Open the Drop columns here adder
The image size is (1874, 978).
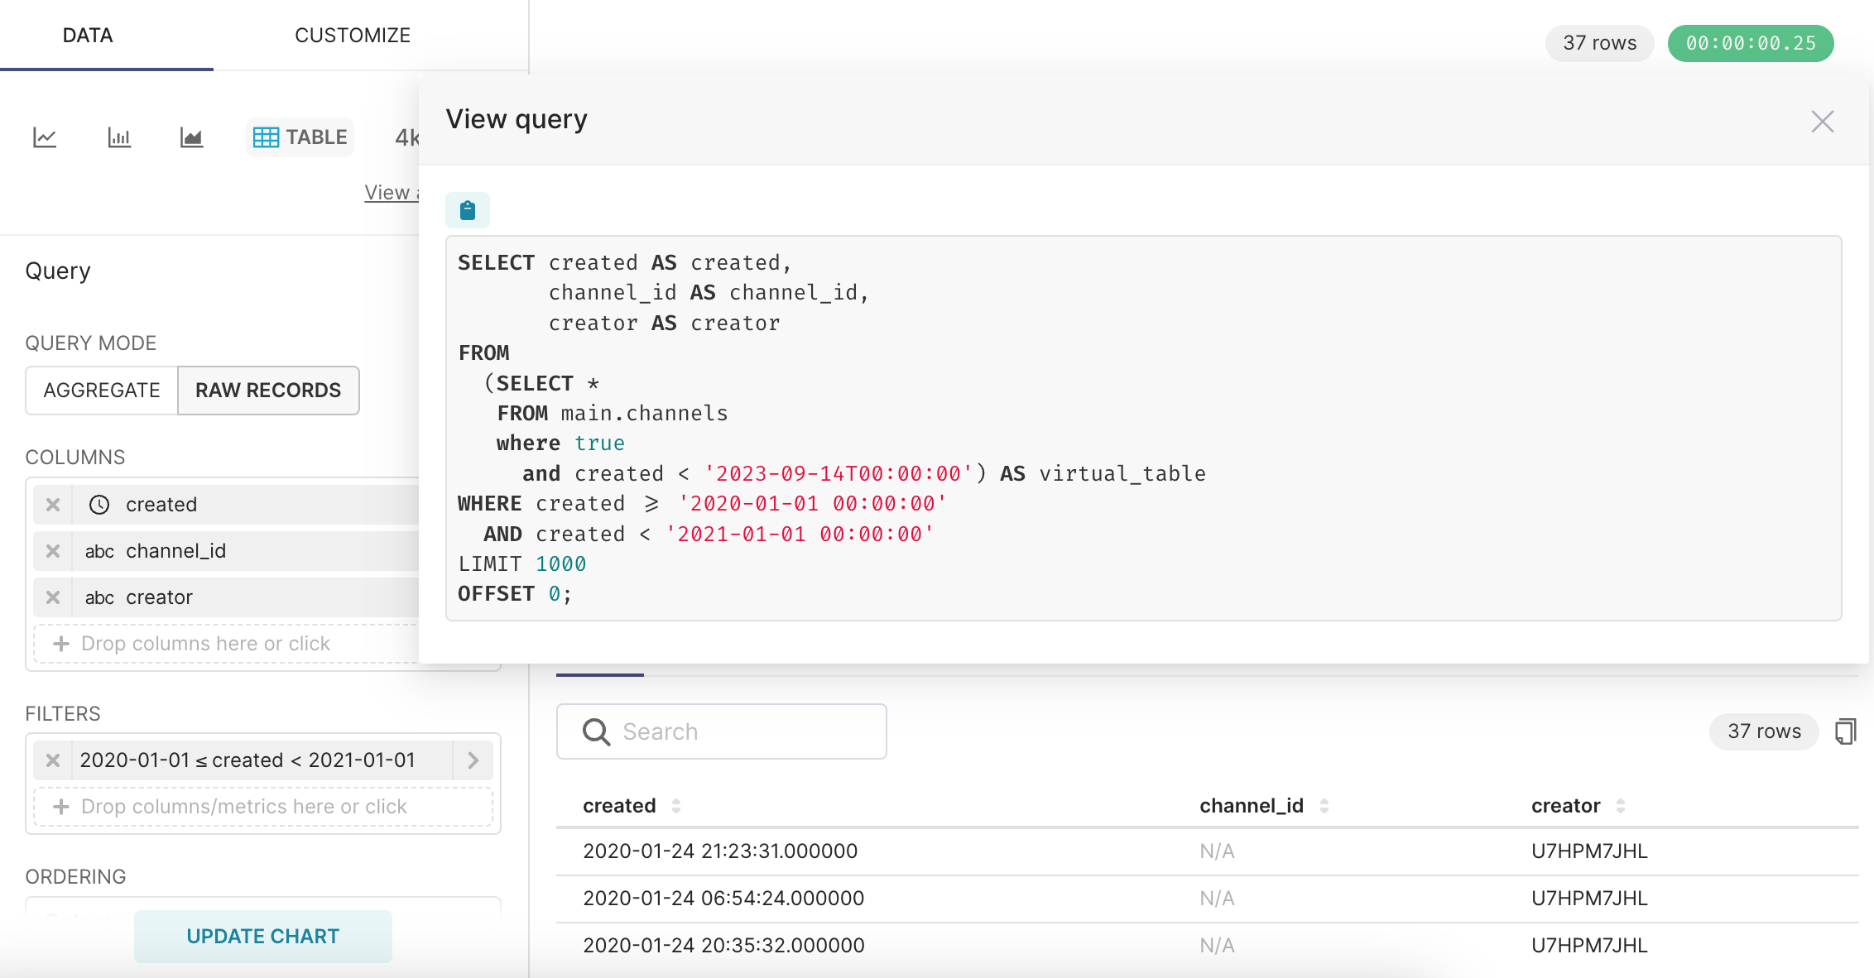pyautogui.click(x=205, y=643)
